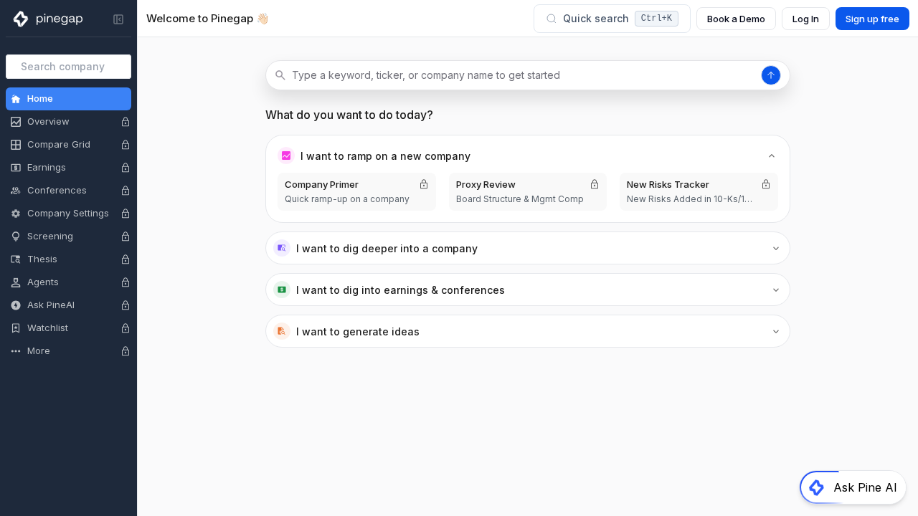The height and width of the screenshot is (516, 918).
Task: Open the Compare Grid sidebar item
Action: tap(59, 145)
